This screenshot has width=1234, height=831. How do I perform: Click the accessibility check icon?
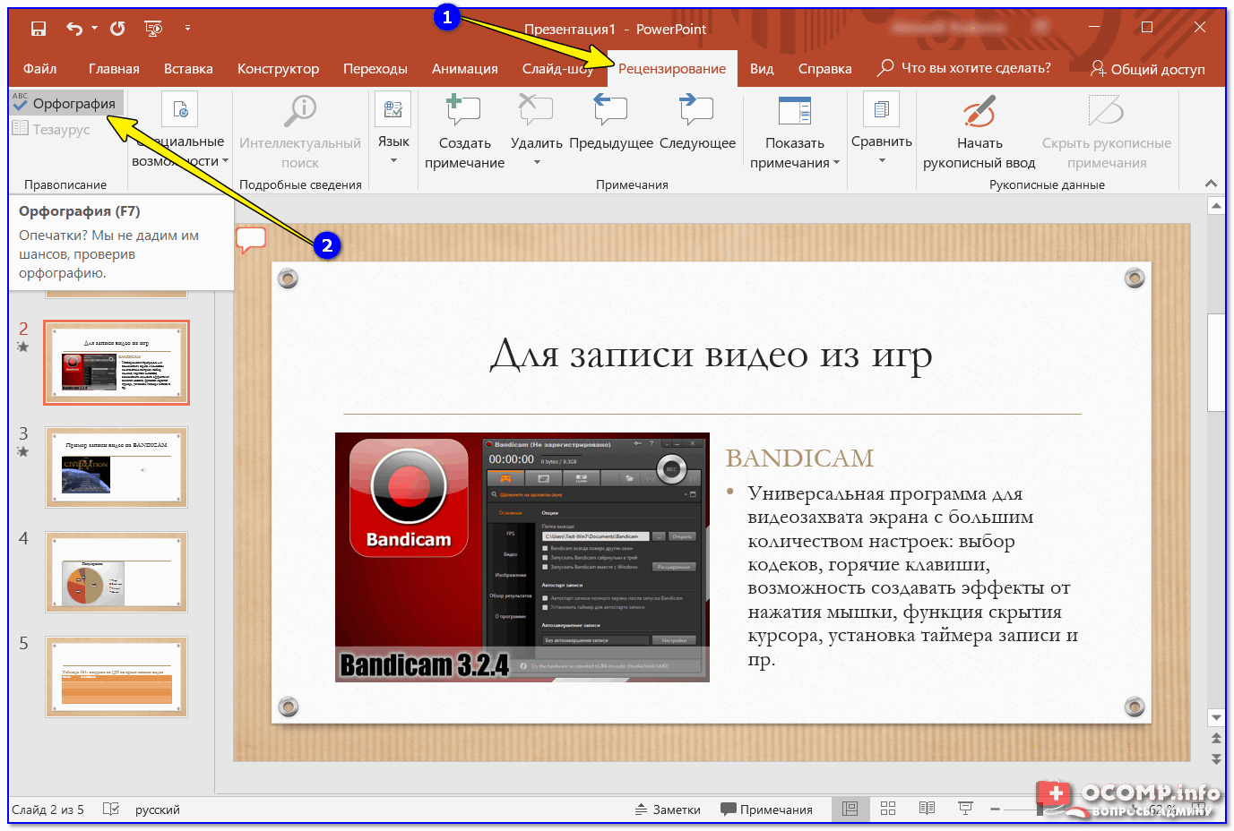[x=180, y=110]
